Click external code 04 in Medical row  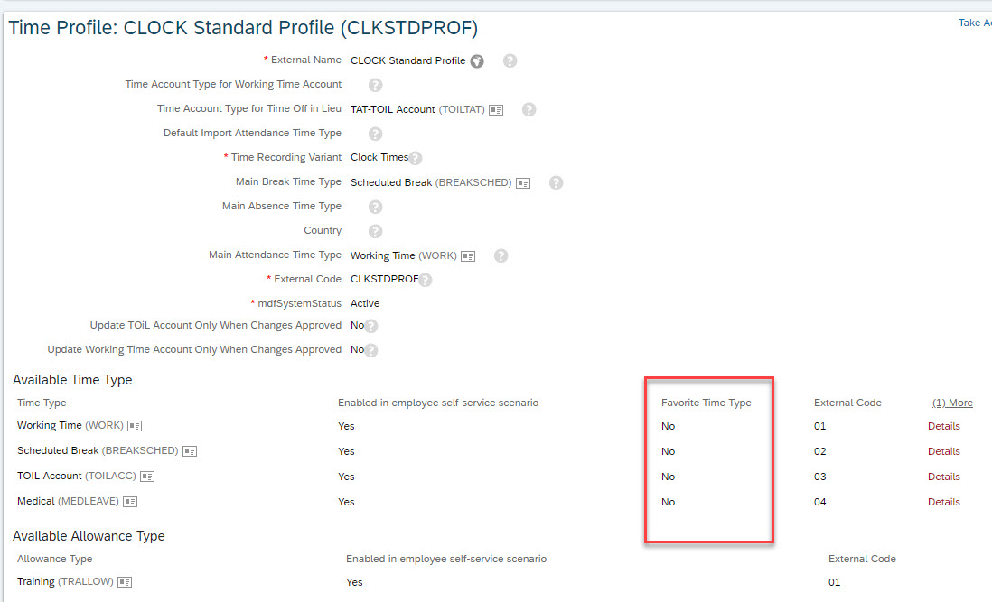coord(820,502)
